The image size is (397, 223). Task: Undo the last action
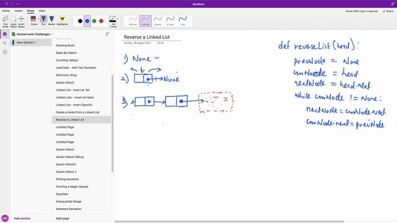7,4
